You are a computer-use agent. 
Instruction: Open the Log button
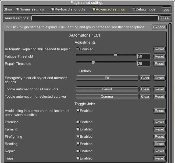click(166, 9)
